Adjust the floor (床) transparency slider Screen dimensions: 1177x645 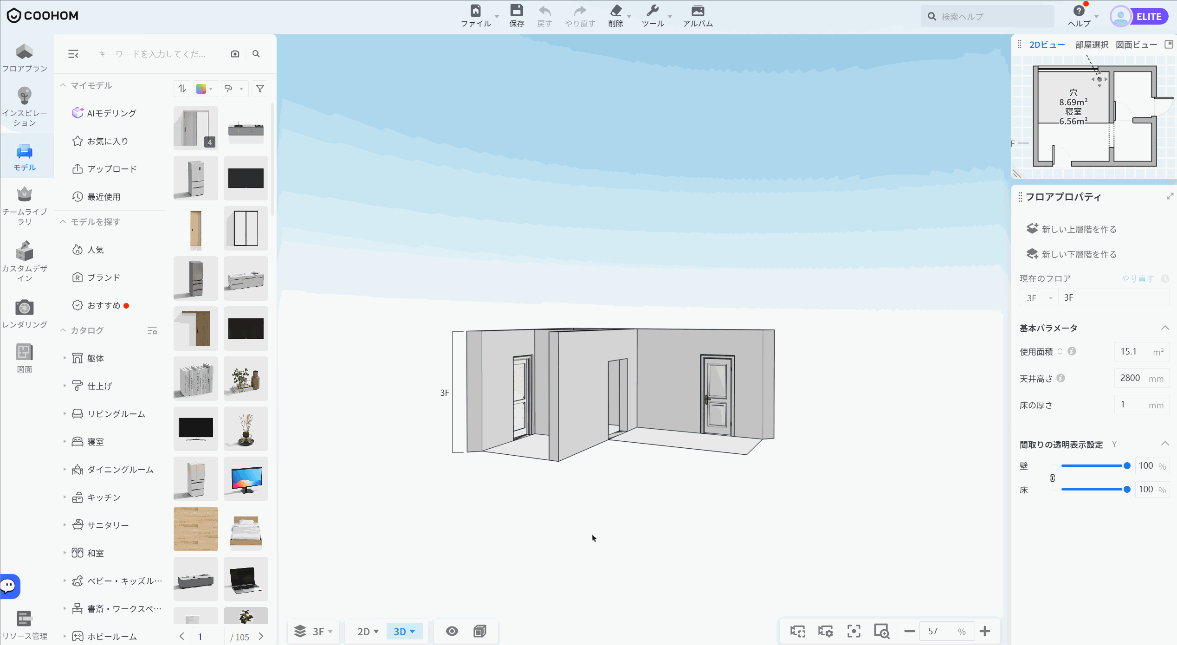point(1094,490)
